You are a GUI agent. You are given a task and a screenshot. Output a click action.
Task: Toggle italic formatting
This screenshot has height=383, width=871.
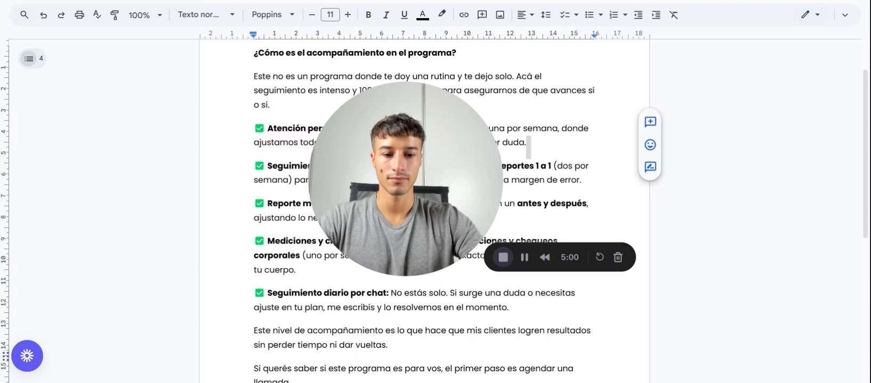(386, 15)
